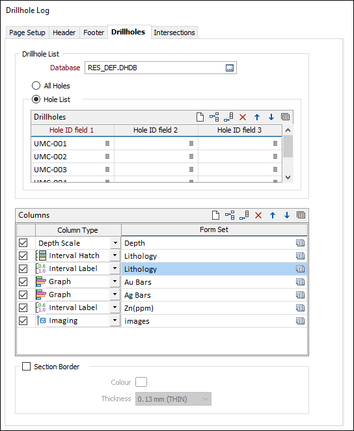Move column down with Columns arrow icon
The height and width of the screenshot is (431, 354).
287,216
